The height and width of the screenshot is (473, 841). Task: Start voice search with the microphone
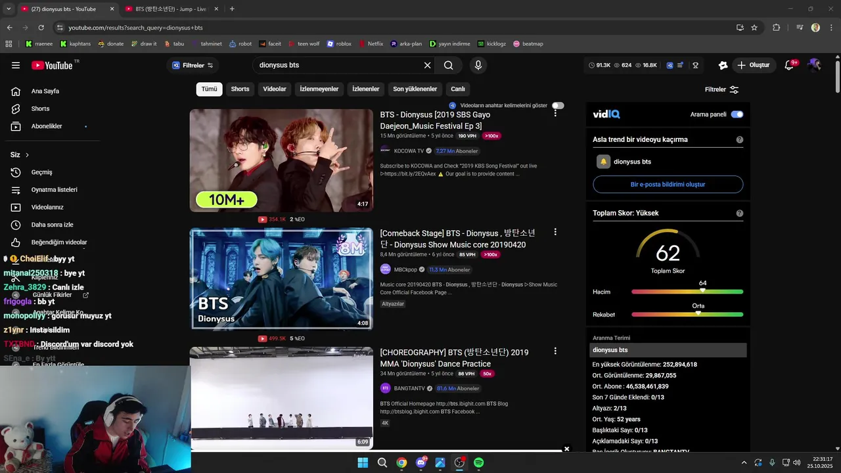[478, 65]
